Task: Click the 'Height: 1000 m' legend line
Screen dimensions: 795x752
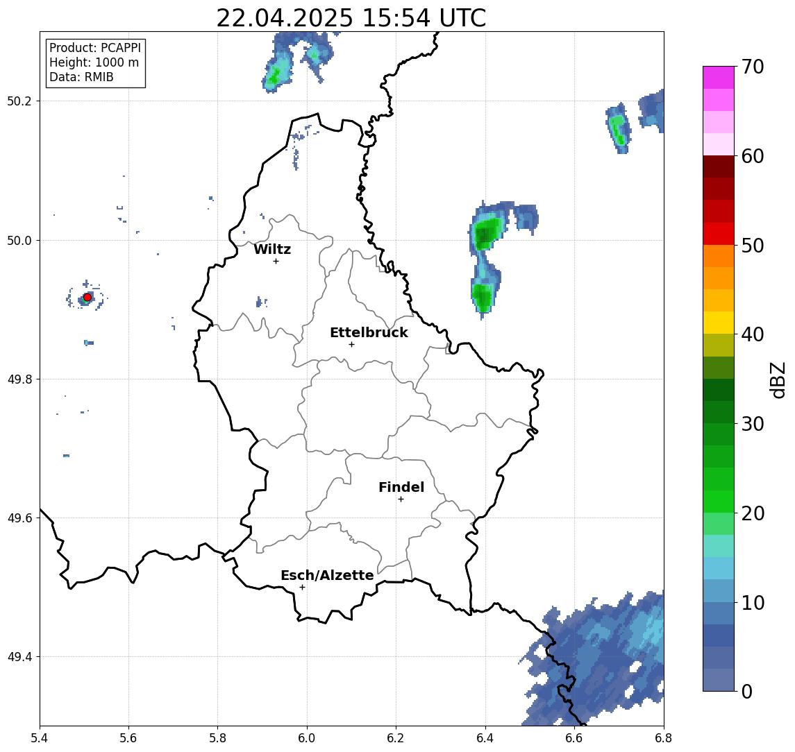Action: (94, 62)
